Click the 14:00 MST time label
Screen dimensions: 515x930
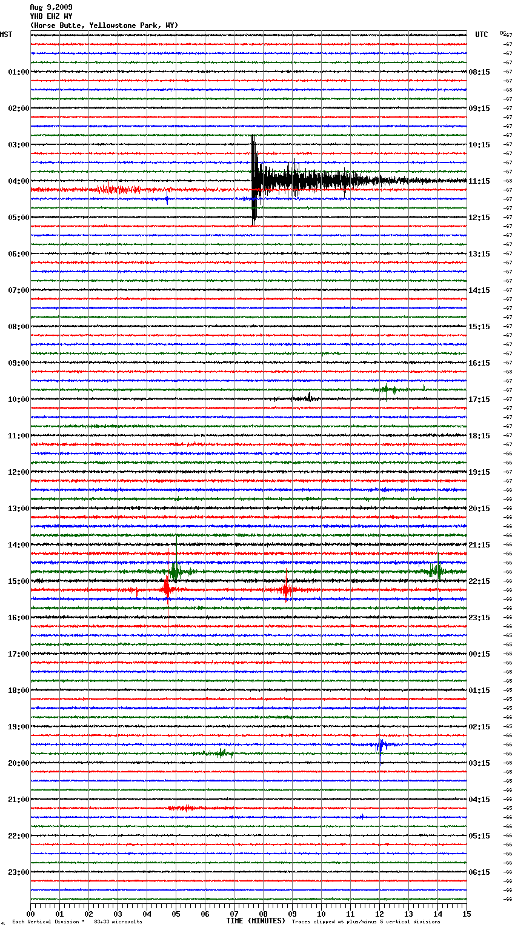tap(19, 545)
